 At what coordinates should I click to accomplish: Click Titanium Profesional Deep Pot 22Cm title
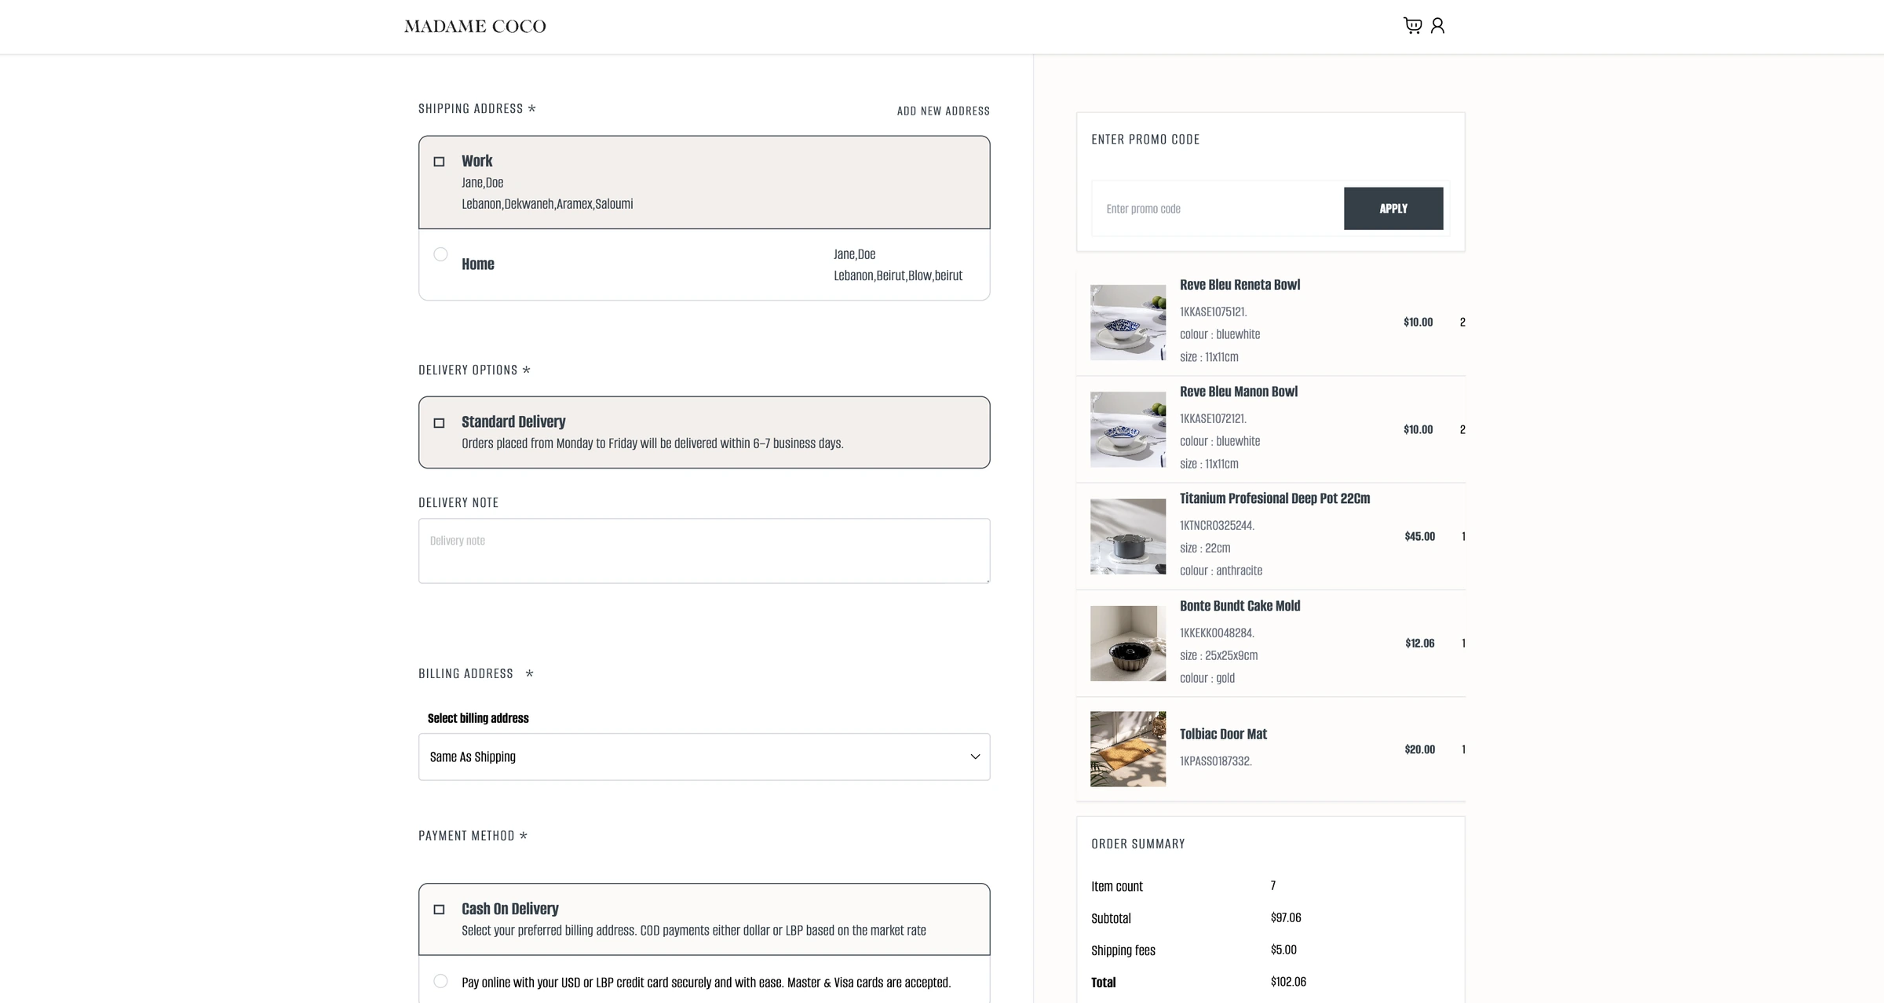coord(1275,498)
